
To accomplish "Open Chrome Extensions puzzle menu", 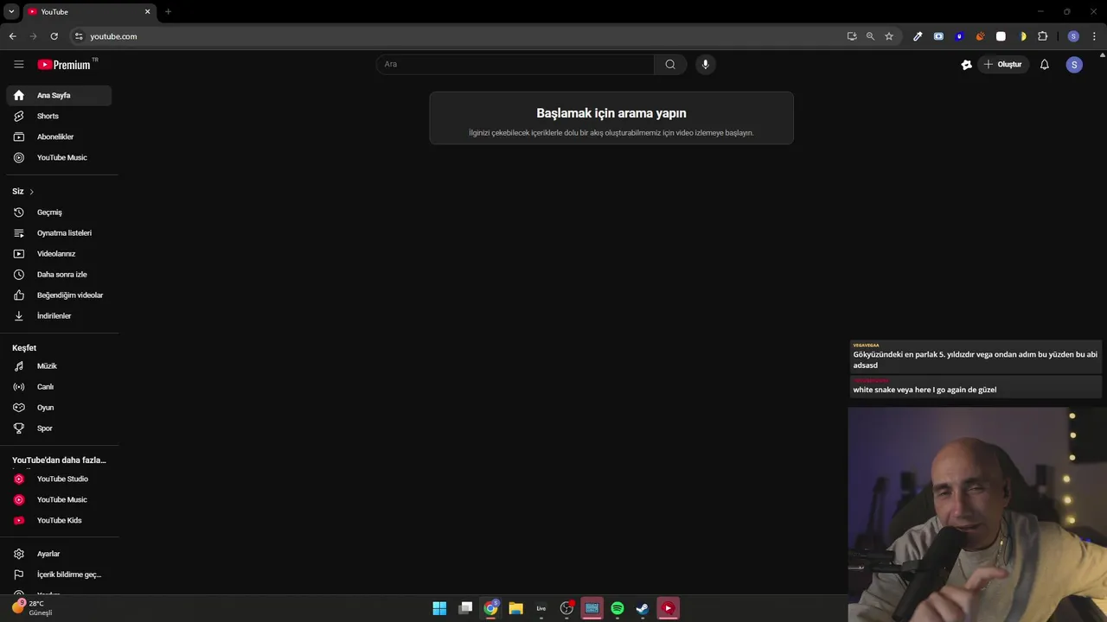I will click(1042, 36).
